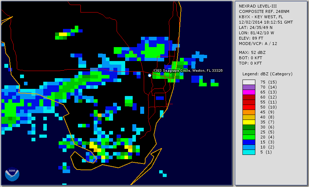Select the 15 dBZ blue legend swatch
309x187 pixels.
click(x=249, y=142)
